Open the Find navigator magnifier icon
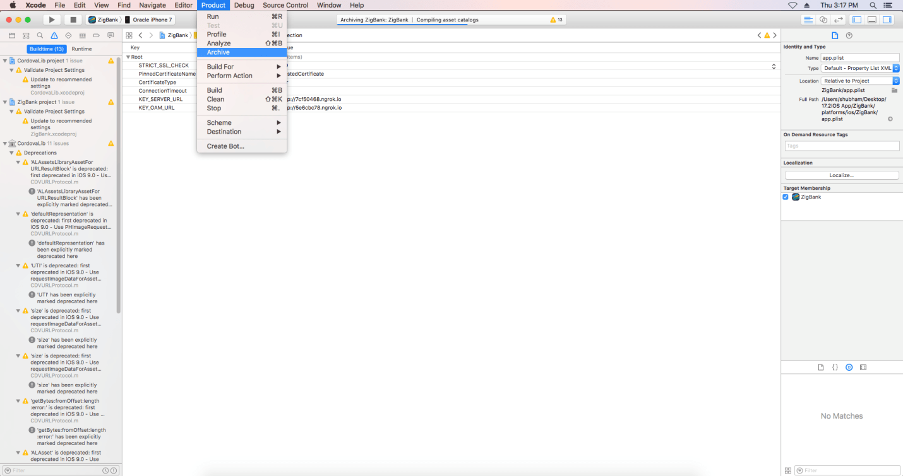The width and height of the screenshot is (903, 476). [x=40, y=35]
